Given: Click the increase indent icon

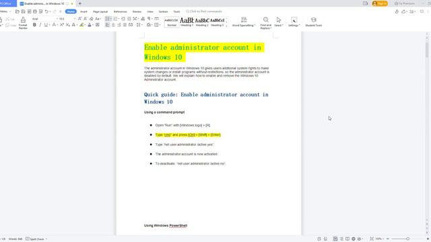Looking at the screenshot, I should point(129,19).
